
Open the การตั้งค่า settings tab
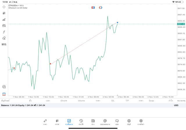(141, 122)
